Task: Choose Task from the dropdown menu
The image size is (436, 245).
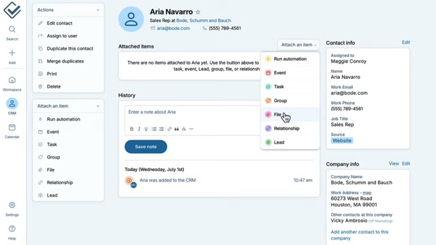Action: coord(290,86)
